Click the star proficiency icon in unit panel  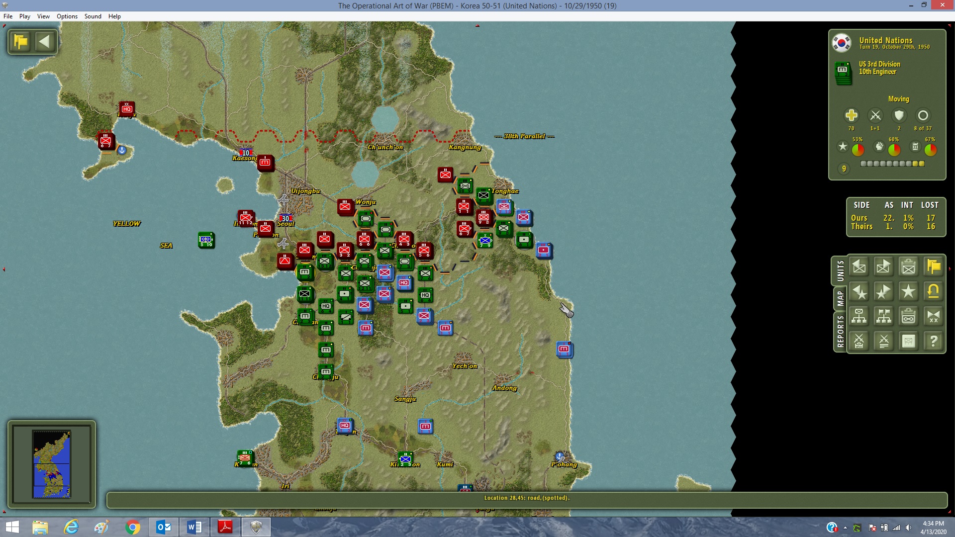[x=843, y=146]
